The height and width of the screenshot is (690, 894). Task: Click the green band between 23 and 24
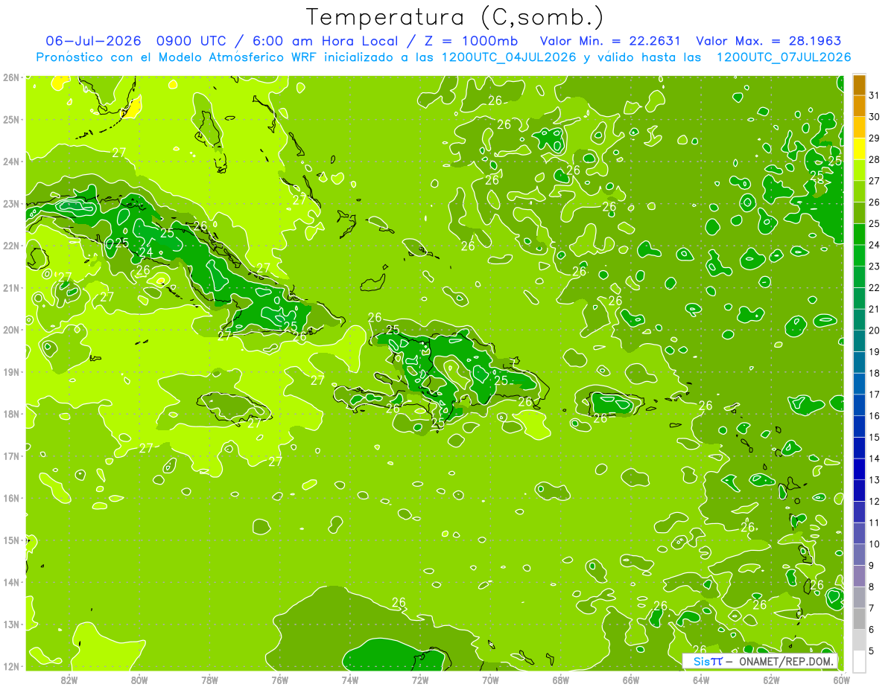859,255
